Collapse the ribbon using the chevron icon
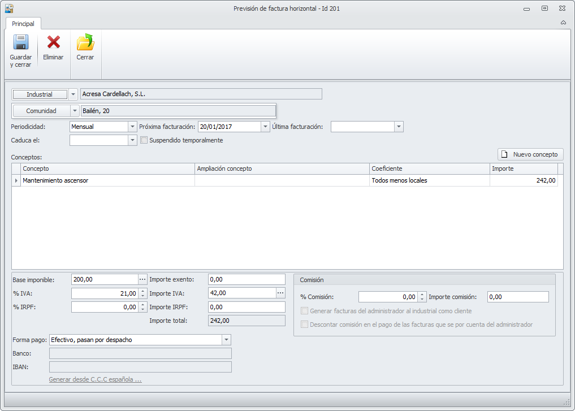The height and width of the screenshot is (411, 575). [x=563, y=23]
